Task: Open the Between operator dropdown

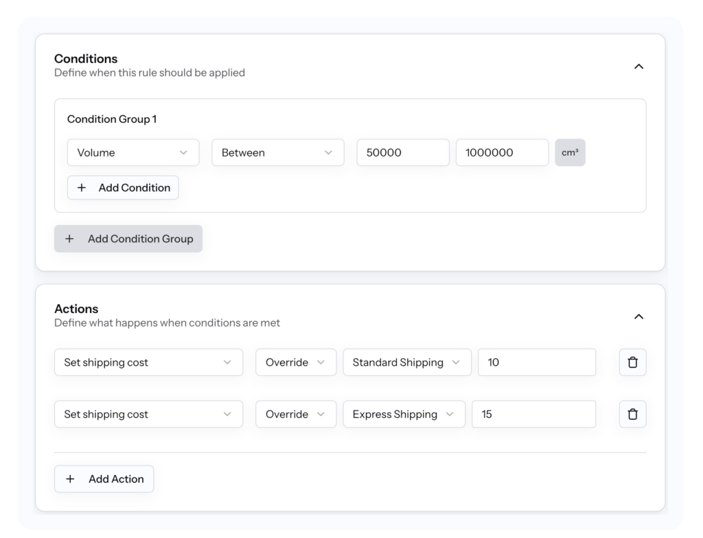Action: pos(277,152)
